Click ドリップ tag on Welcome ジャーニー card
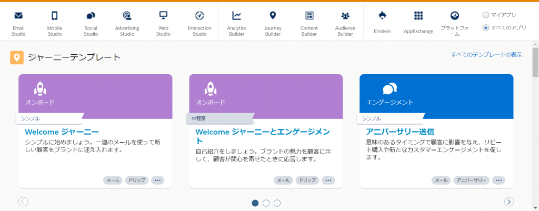Viewport: 539px width, 211px height. [x=136, y=180]
